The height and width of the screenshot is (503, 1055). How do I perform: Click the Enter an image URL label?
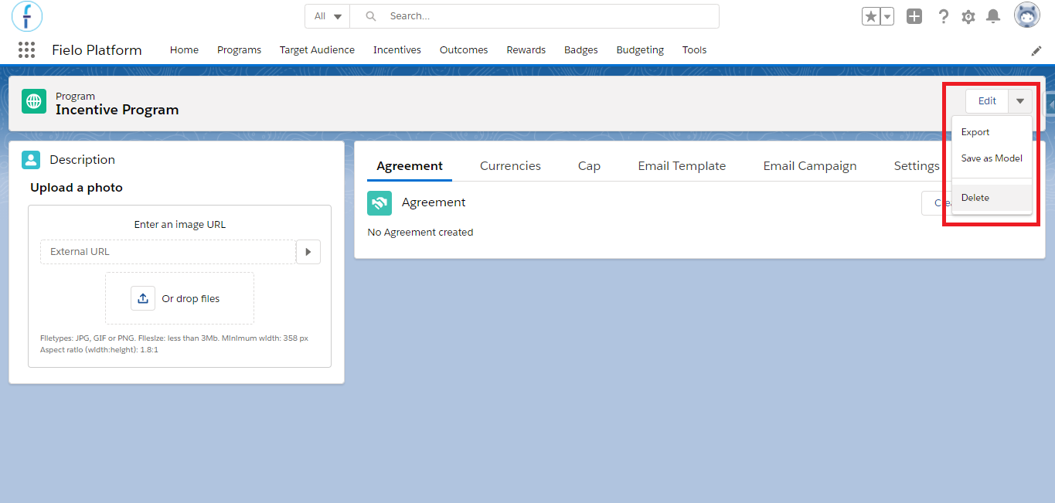coord(180,225)
